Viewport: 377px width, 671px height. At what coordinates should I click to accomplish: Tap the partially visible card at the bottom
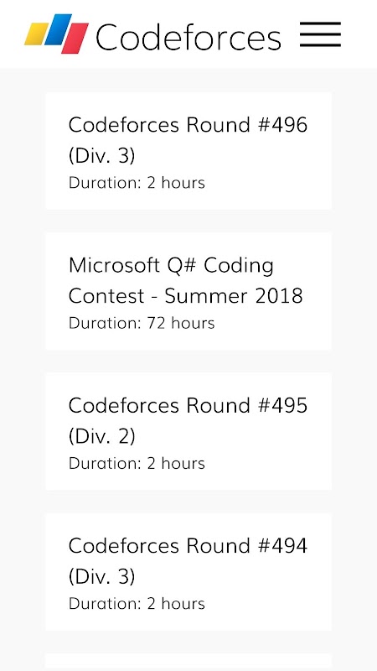(x=188, y=662)
